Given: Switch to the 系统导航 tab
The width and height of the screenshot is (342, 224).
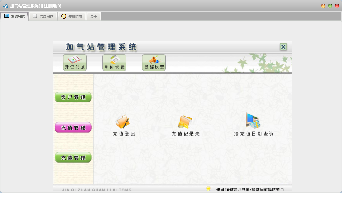Looking at the screenshot, I should click(14, 17).
